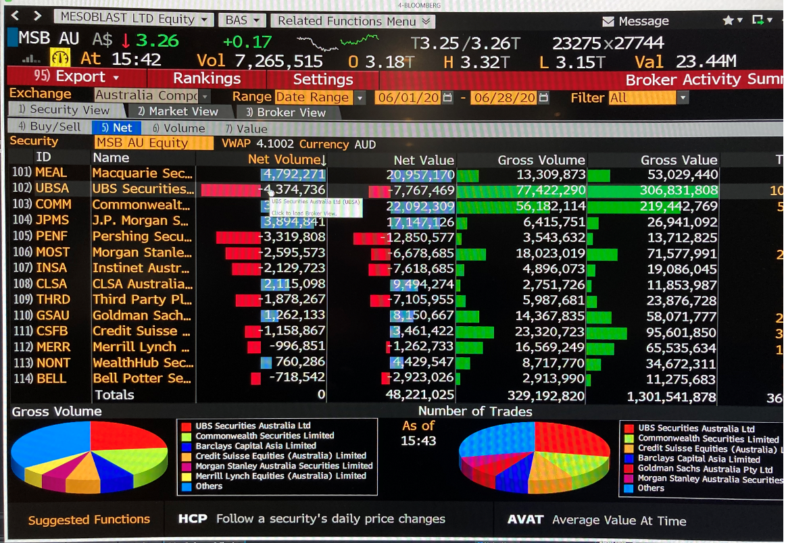Click the VWAP value 4.1002

[x=274, y=144]
